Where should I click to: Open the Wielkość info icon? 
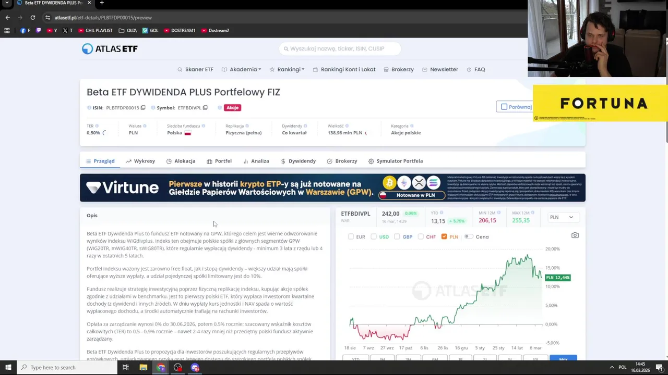click(x=347, y=126)
